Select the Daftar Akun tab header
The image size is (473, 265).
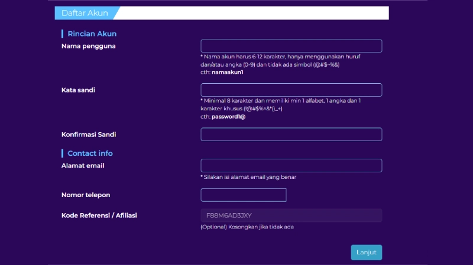click(85, 13)
